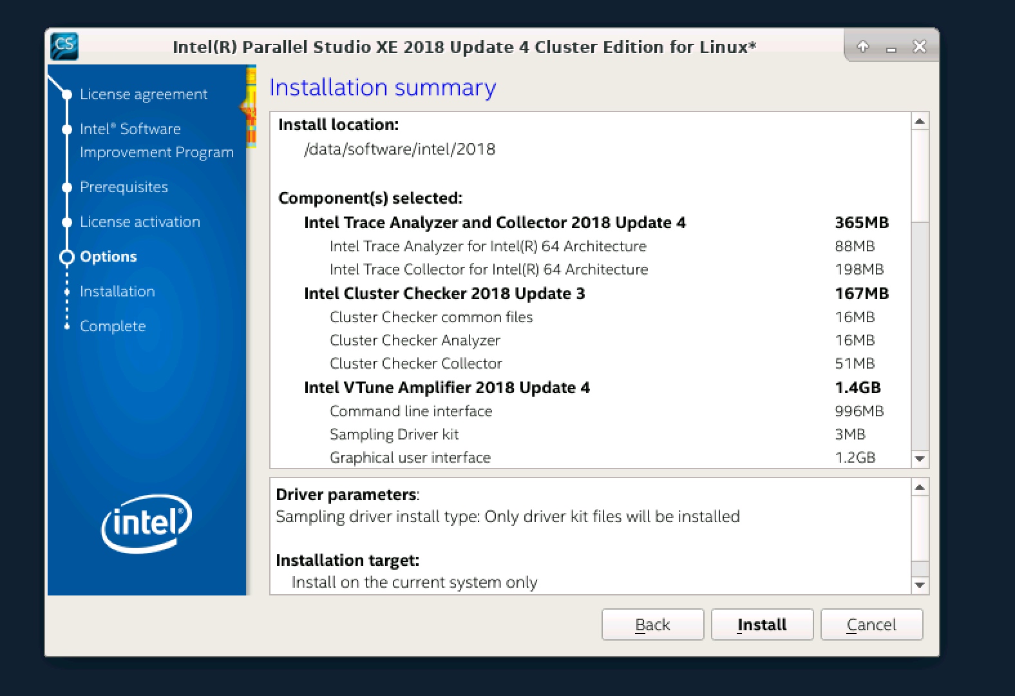Click the install location path text
Viewport: 1015px width, 696px height.
point(399,149)
